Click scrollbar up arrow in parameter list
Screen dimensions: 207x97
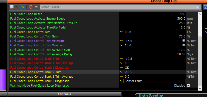[200, 14]
